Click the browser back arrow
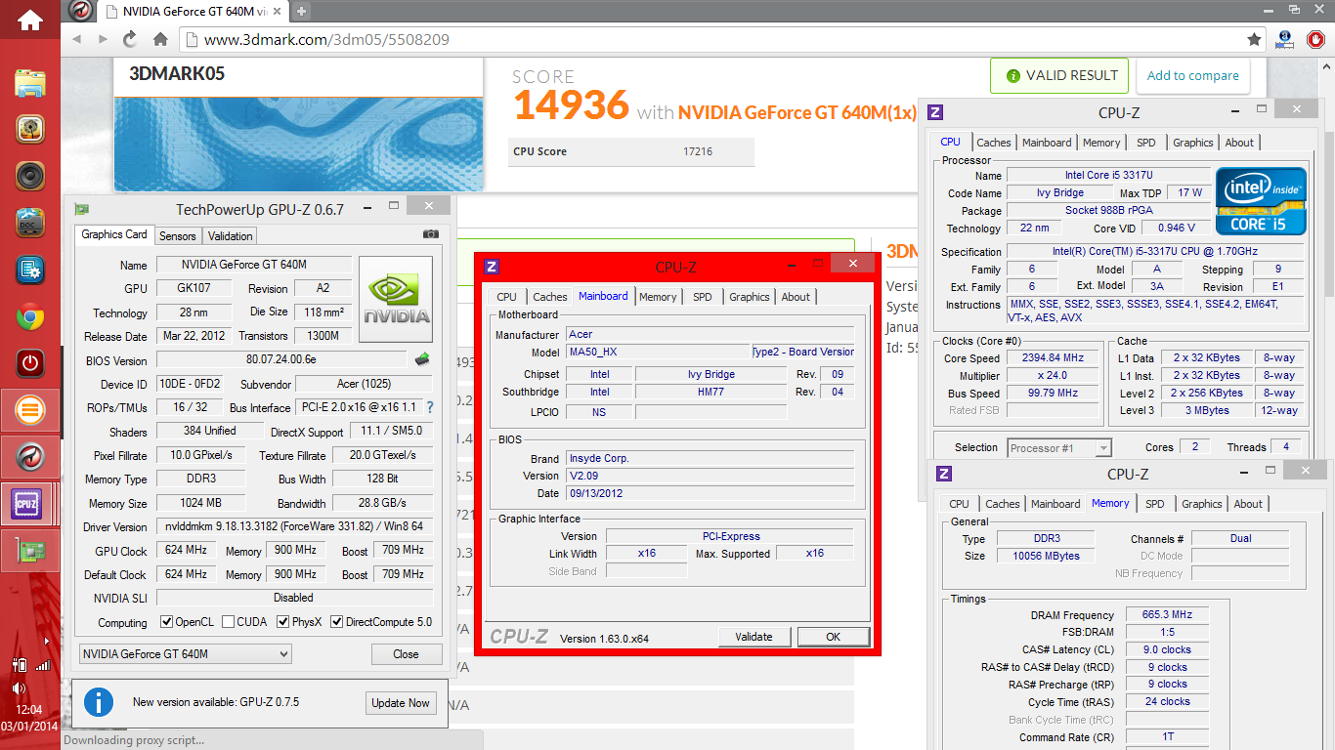This screenshot has height=750, width=1335. [x=77, y=40]
